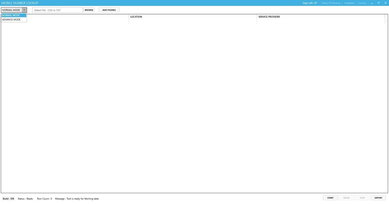Click the ADD PHONES button
Image resolution: width=389 pixels, height=204 pixels.
(x=109, y=10)
